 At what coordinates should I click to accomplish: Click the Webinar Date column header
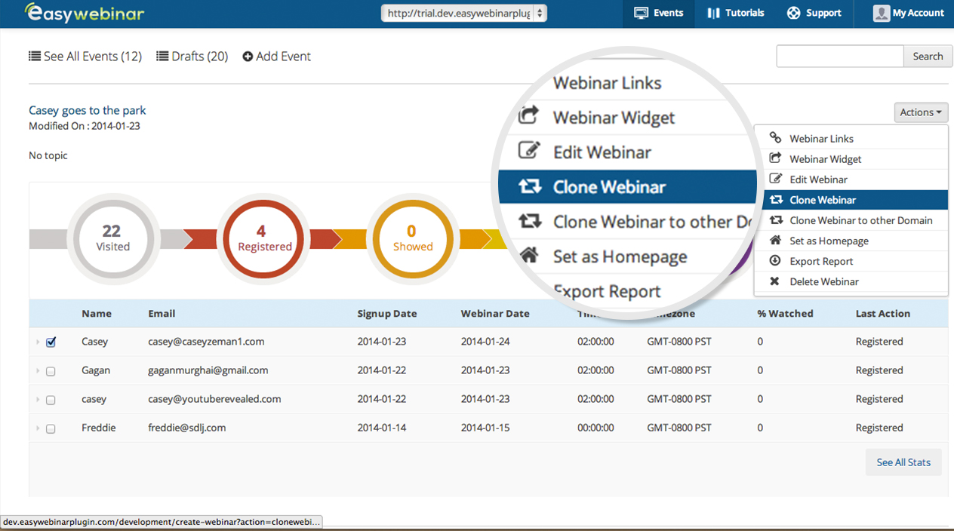[495, 314]
